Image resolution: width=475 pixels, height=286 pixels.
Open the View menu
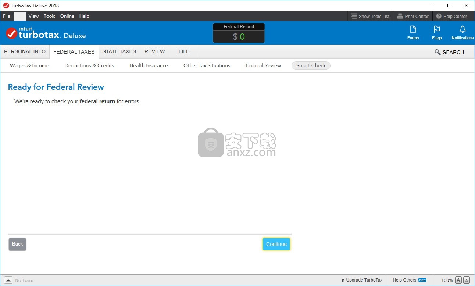click(x=33, y=16)
